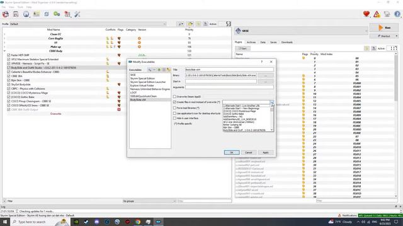This screenshot has width=403, height=226.
Task: Click the add executable icon in dialog
Action: point(150,70)
